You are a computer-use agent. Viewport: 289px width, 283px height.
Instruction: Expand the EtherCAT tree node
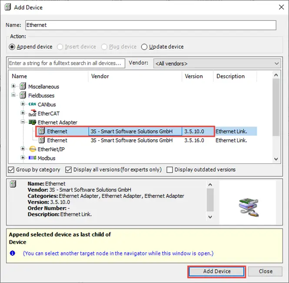[x=23, y=113]
